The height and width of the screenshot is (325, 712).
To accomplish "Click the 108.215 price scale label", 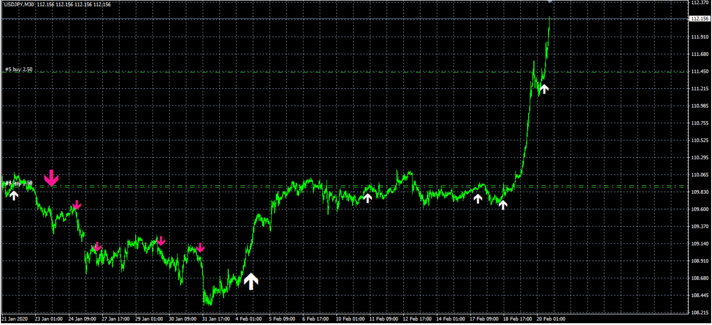I will click(700, 312).
